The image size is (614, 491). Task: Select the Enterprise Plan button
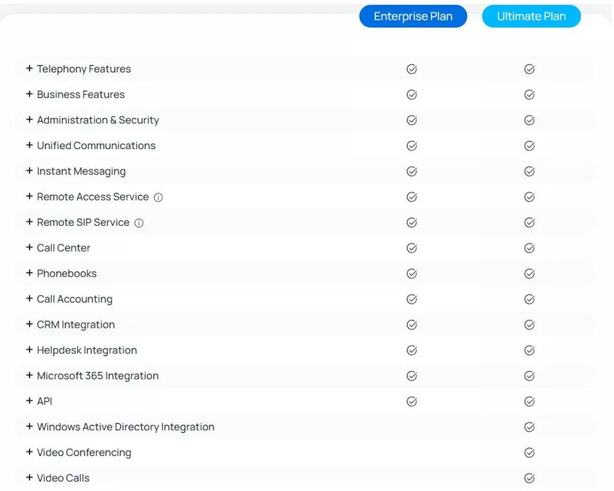(x=413, y=17)
